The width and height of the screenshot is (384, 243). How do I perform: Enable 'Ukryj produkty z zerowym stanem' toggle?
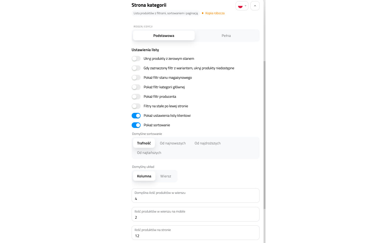coord(136,58)
